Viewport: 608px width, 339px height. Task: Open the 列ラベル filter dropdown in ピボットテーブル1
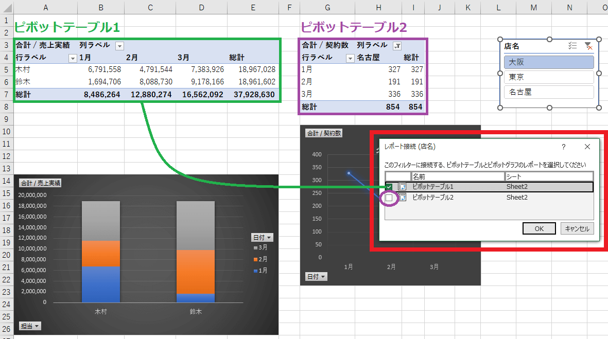coord(118,45)
